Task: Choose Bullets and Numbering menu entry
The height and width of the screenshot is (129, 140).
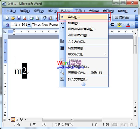Action: point(83,29)
